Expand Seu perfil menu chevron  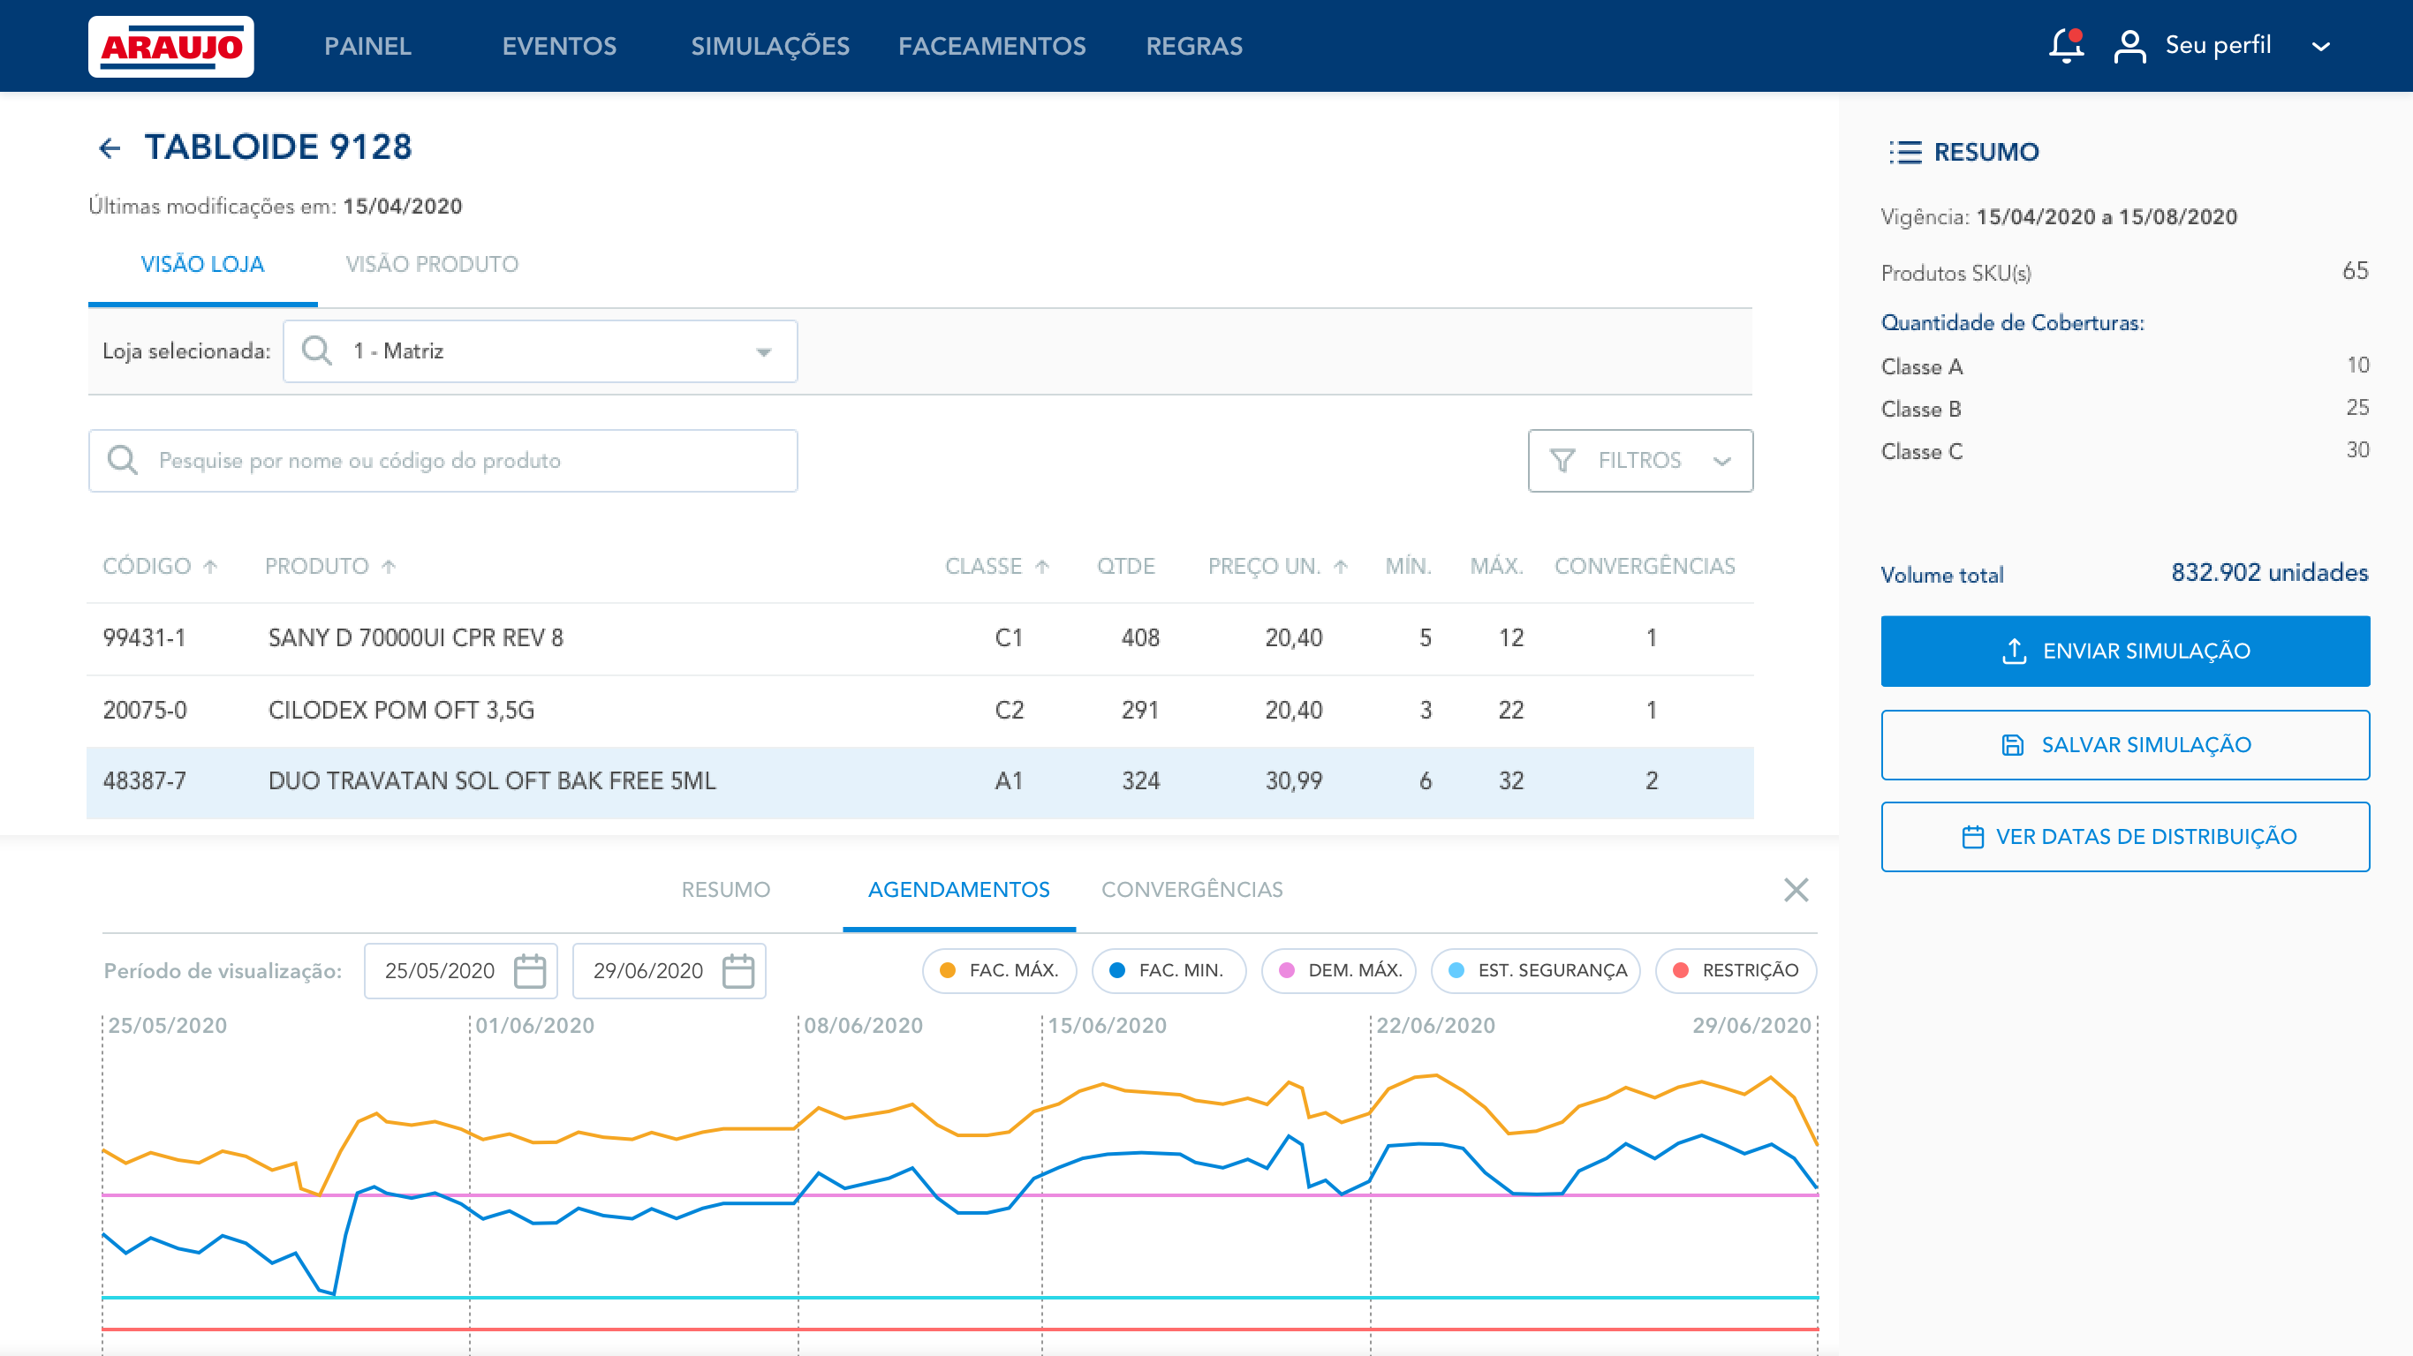coord(2320,46)
